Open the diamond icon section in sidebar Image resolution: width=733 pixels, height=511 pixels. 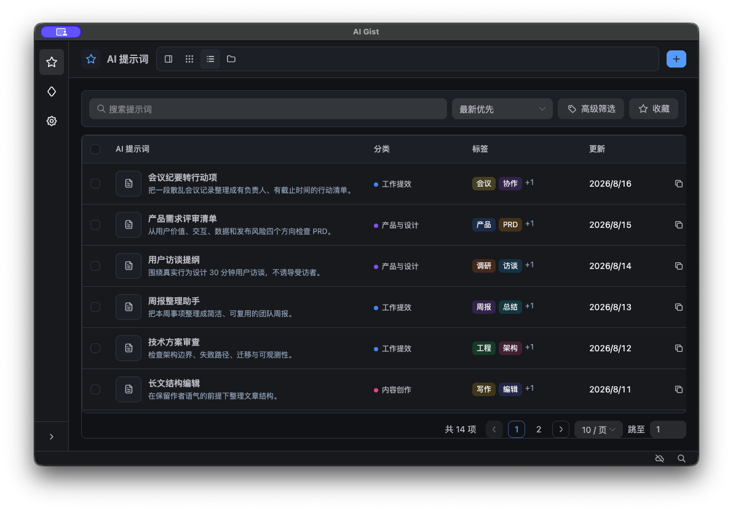click(52, 92)
